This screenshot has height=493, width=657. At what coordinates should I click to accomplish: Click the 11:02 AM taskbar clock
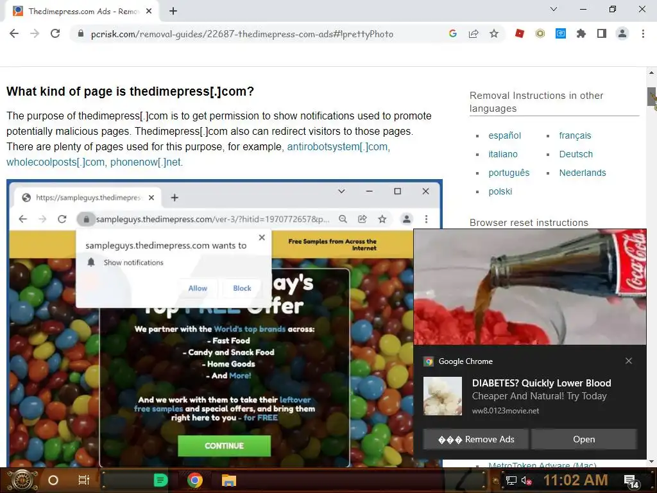576,480
